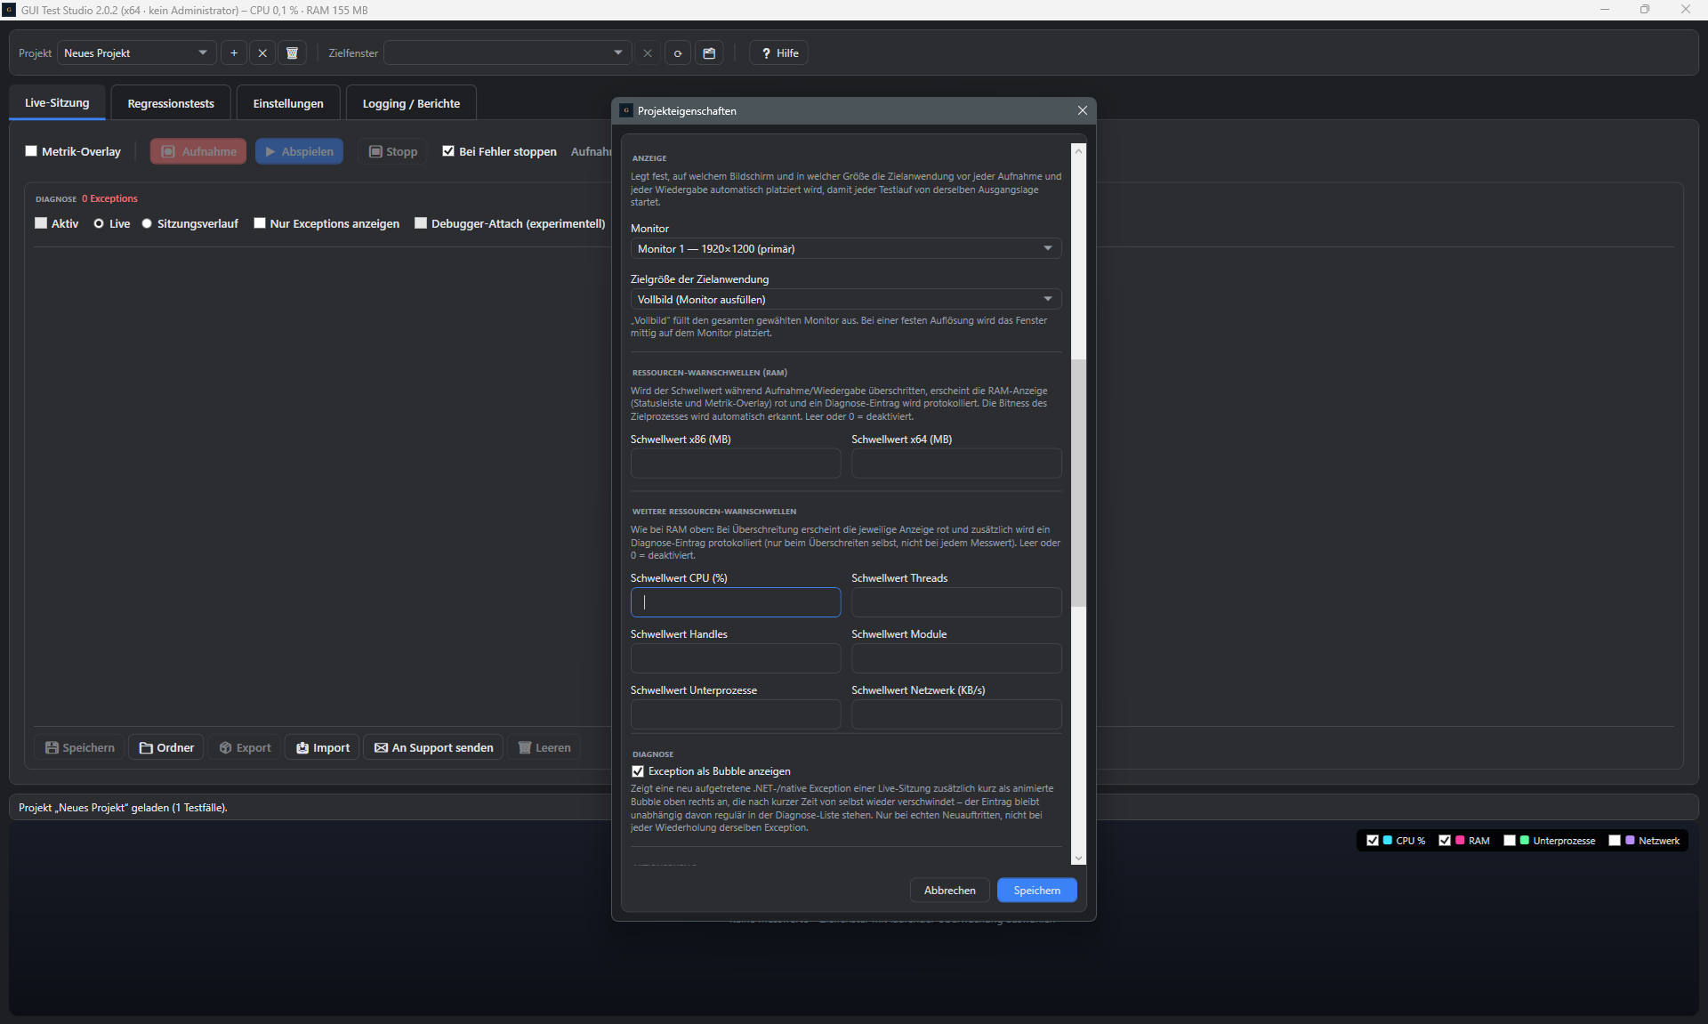
Task: Enable the Netzwerk graph checkbox
Action: 1615,840
